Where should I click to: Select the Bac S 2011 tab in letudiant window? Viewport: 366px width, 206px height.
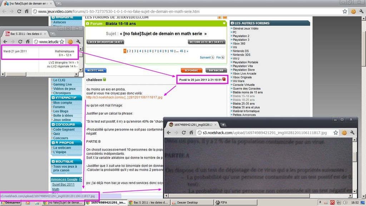pyautogui.click(x=25, y=34)
